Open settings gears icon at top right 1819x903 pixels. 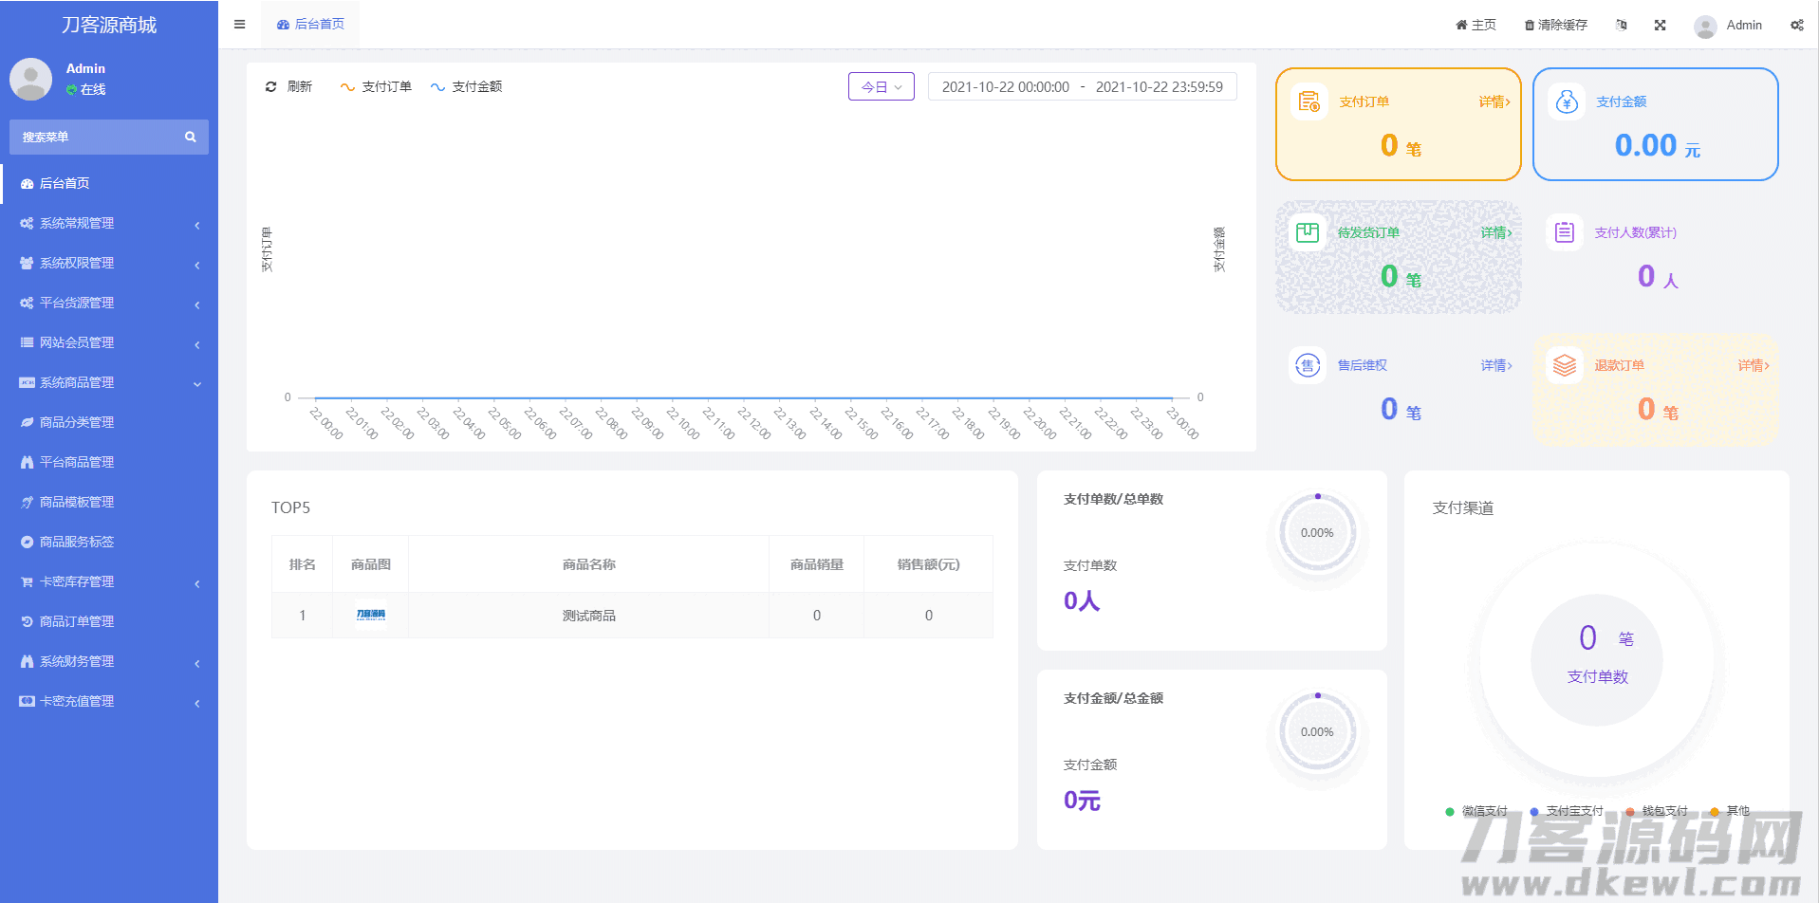1796,26
